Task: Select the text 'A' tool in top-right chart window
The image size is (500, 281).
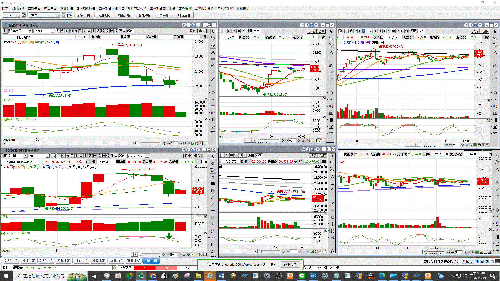Action: click(495, 52)
